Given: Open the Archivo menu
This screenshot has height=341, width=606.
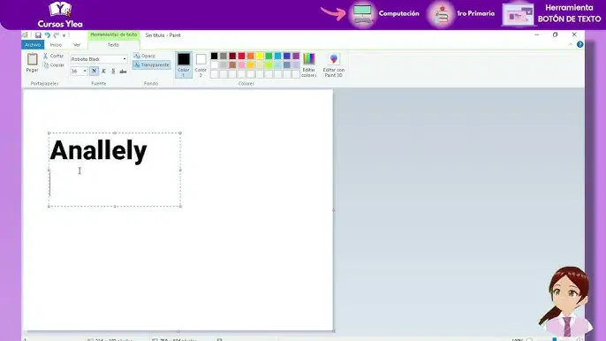Looking at the screenshot, I should [x=33, y=45].
